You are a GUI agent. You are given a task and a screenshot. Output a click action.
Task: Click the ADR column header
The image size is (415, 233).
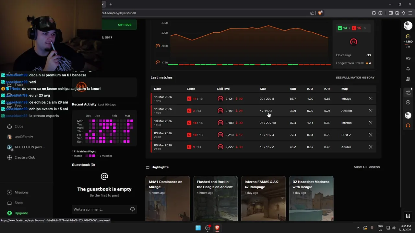click(293, 89)
